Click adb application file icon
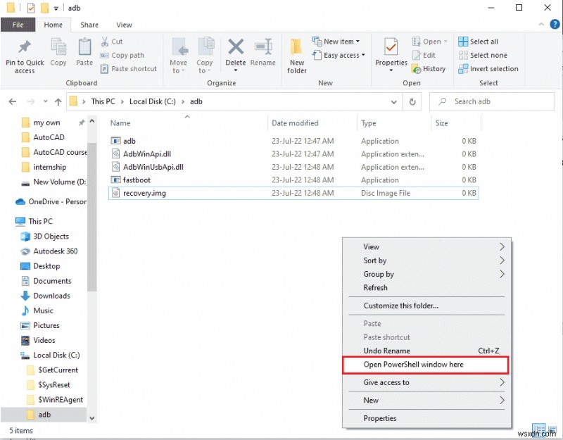 [x=115, y=141]
